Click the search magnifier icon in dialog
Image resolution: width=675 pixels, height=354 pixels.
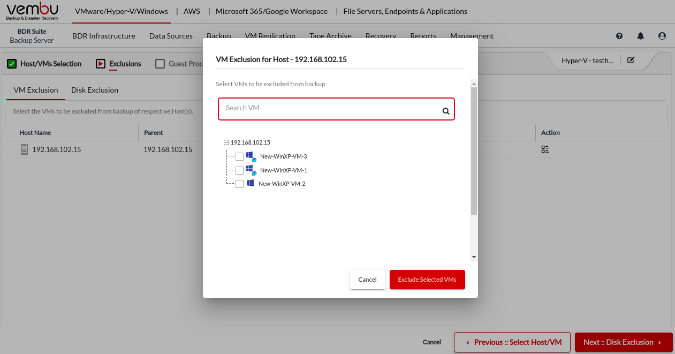pos(445,111)
